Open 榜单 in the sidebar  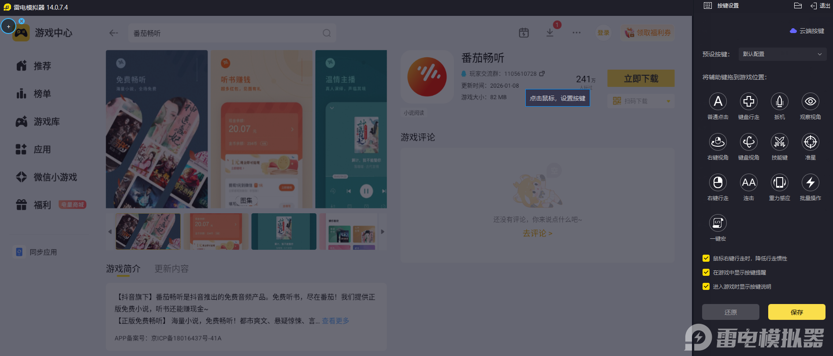33,94
